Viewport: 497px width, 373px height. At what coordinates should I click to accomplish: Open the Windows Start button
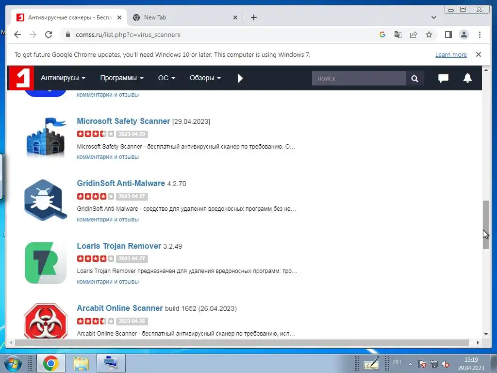13,363
